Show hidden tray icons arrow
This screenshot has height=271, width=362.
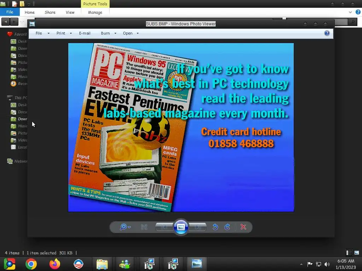point(301,264)
